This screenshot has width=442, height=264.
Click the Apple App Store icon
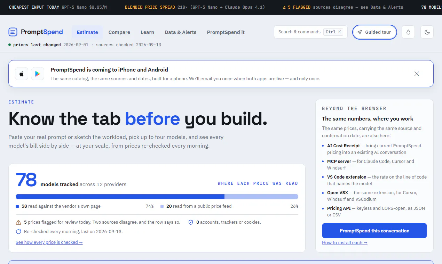22,74
